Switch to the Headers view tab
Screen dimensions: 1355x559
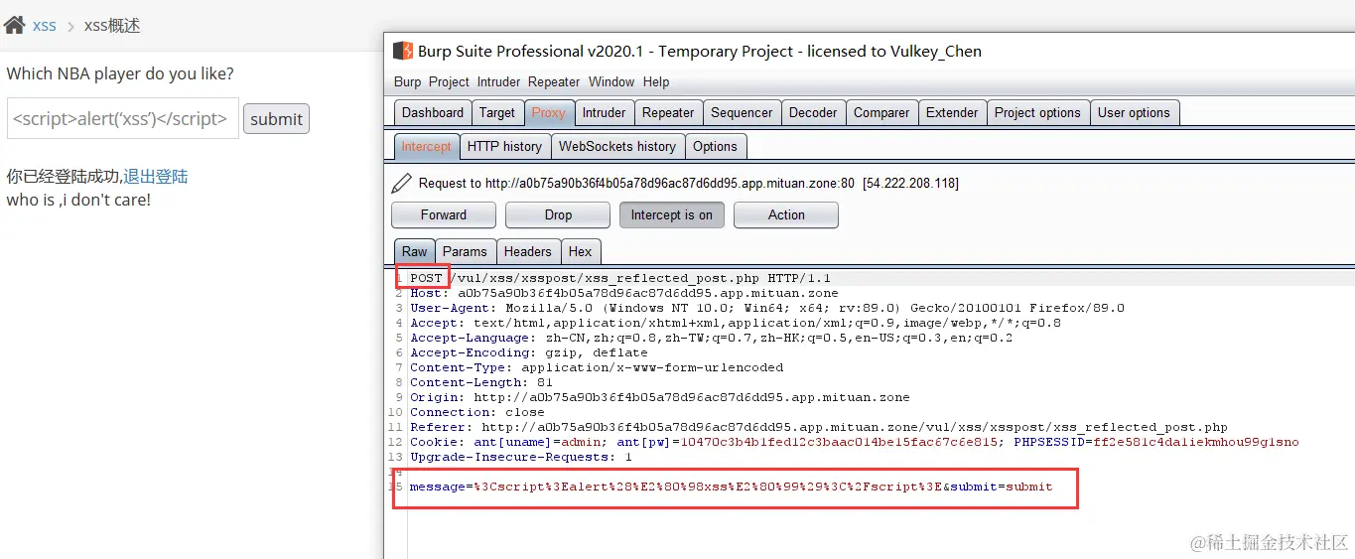coord(527,251)
